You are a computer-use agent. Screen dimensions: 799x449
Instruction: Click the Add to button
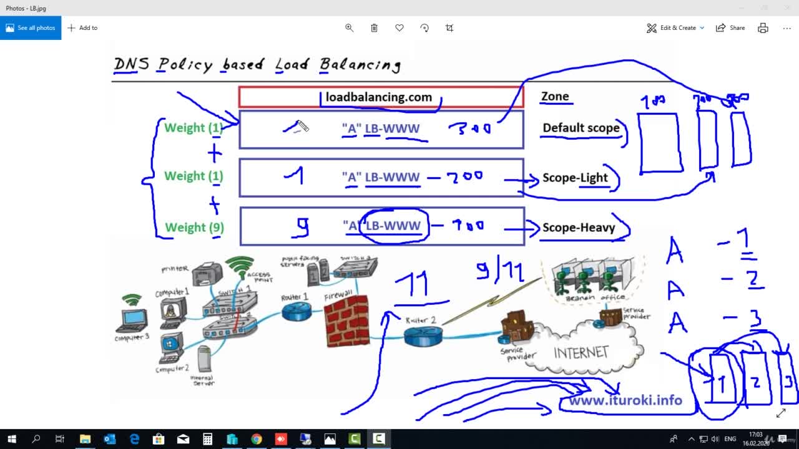(x=82, y=27)
